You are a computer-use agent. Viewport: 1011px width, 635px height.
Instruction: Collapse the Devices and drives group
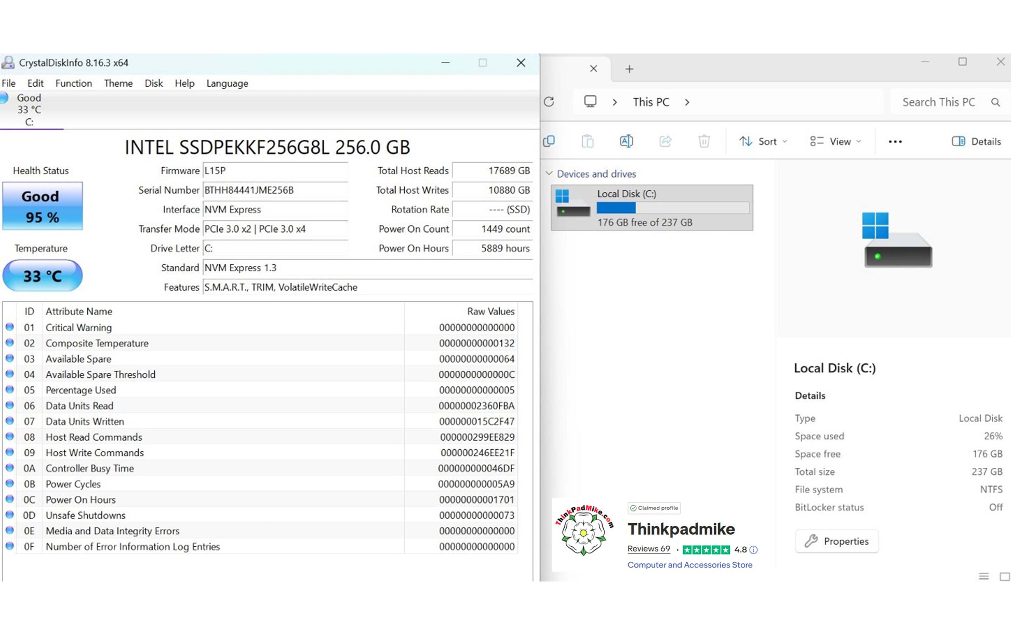coord(549,173)
